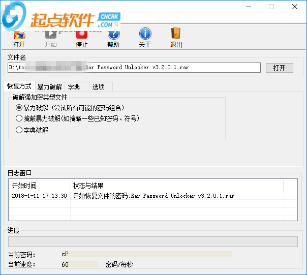The image size is (307, 275).
Task: Click the 打开 (Open) toolbar icon
Action: 19,39
